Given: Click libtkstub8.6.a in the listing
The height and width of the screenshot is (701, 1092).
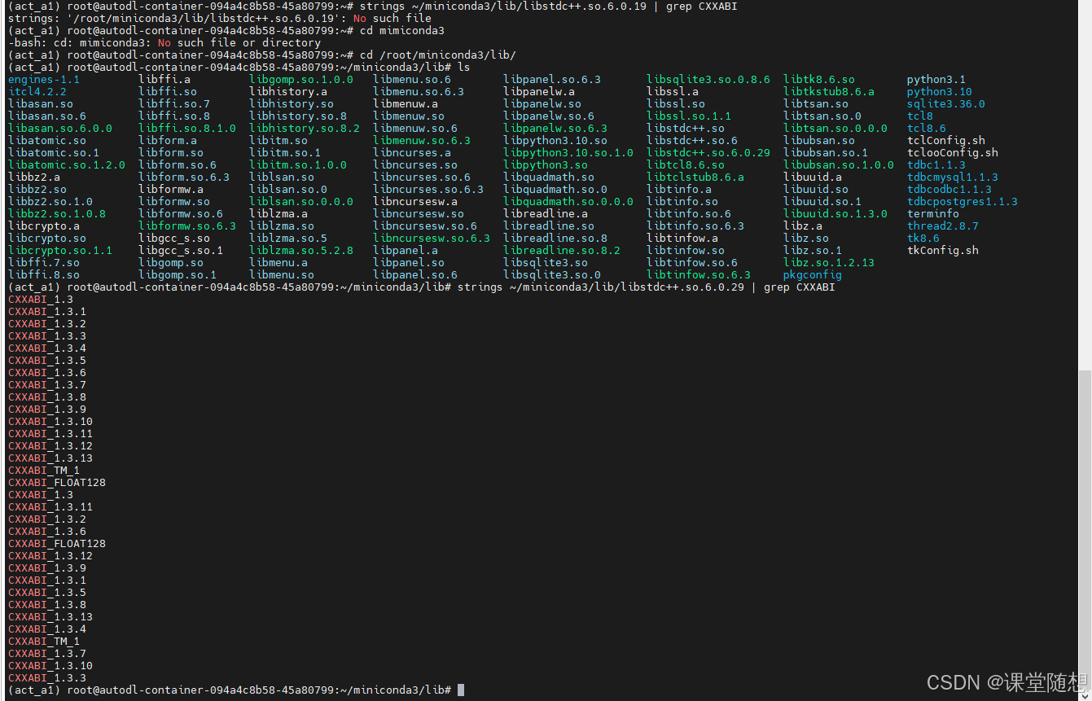Looking at the screenshot, I should tap(829, 92).
